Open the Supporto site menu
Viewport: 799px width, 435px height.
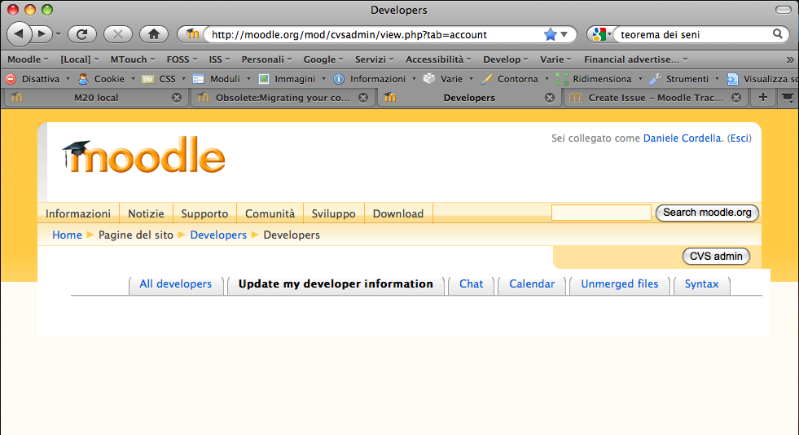coord(204,213)
